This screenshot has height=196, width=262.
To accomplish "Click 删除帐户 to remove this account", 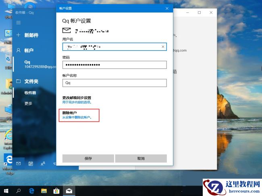I will [77, 115].
